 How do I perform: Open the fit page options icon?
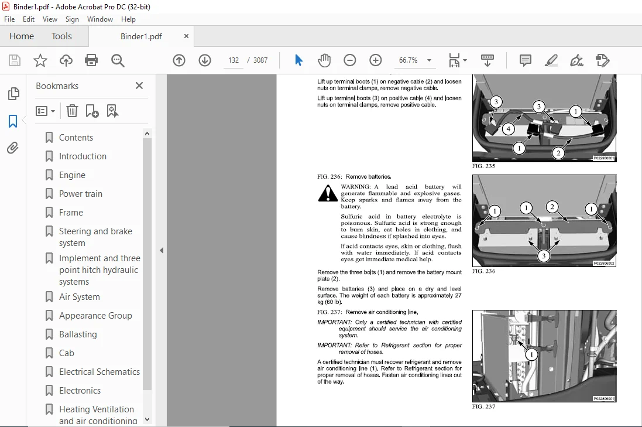457,60
